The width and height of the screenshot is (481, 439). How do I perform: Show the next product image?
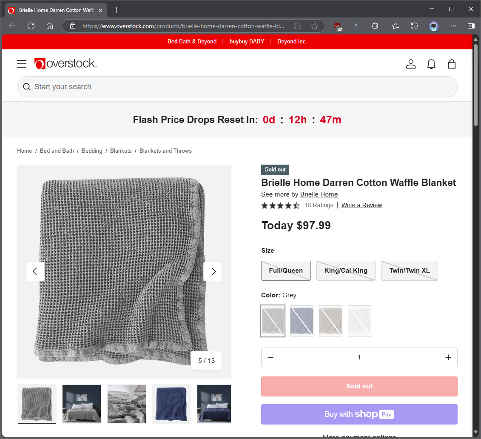[x=213, y=271]
